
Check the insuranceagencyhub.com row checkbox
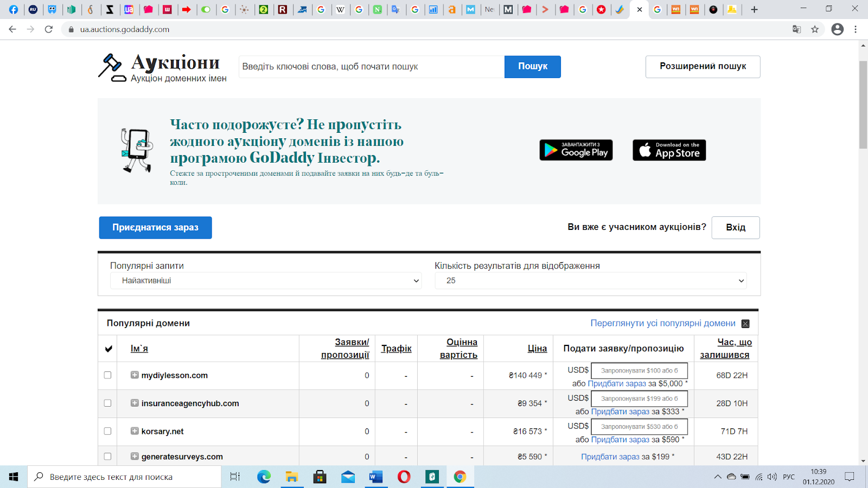[x=107, y=403]
